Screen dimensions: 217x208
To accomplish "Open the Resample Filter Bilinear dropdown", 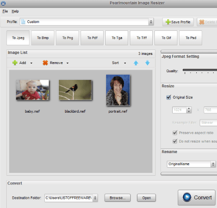I will pos(208,123).
